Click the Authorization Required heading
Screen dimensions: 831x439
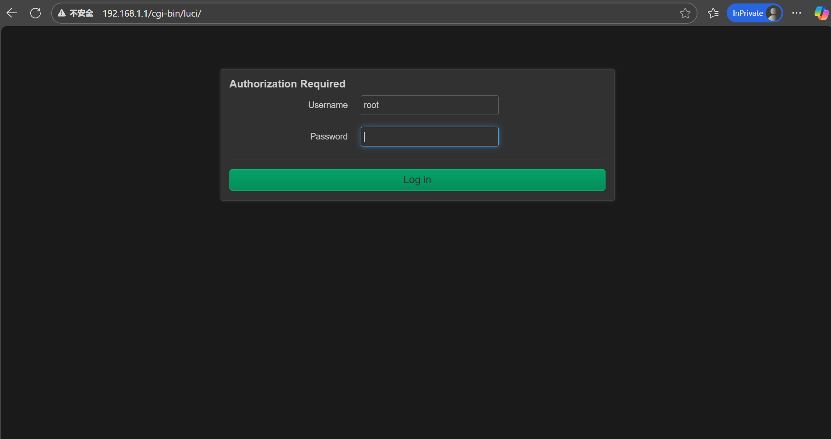coord(287,84)
